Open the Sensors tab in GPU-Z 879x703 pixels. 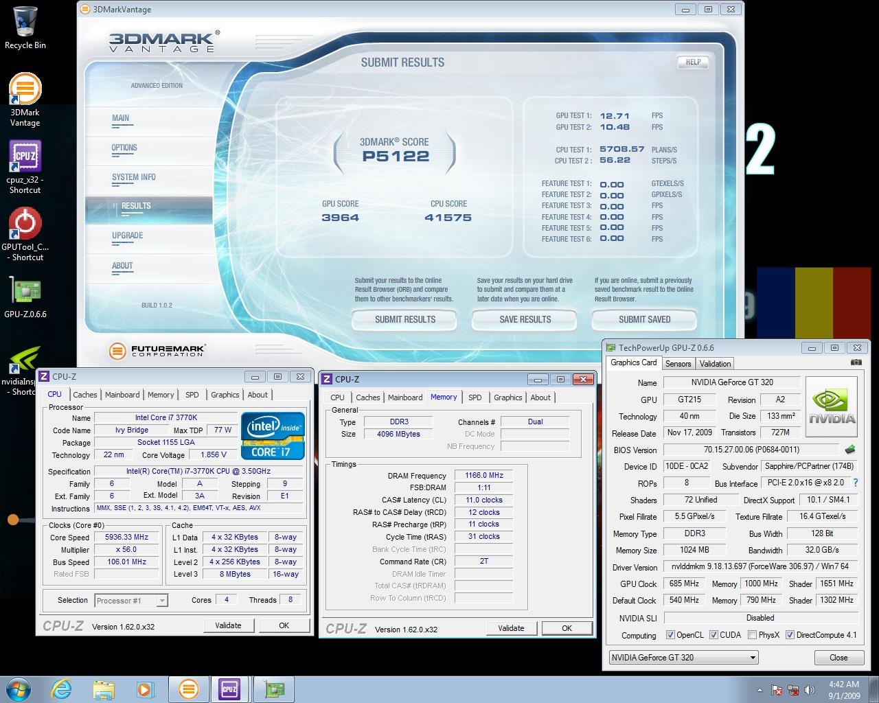[678, 364]
